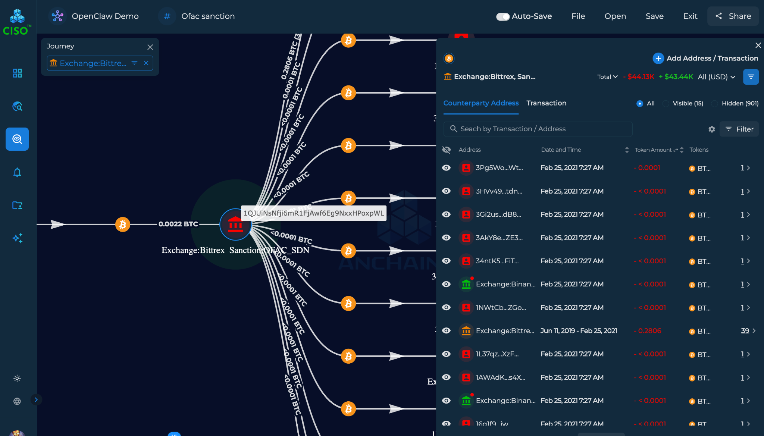Open the dashboard grid icon in sidebar
The width and height of the screenshot is (764, 436).
click(x=17, y=73)
